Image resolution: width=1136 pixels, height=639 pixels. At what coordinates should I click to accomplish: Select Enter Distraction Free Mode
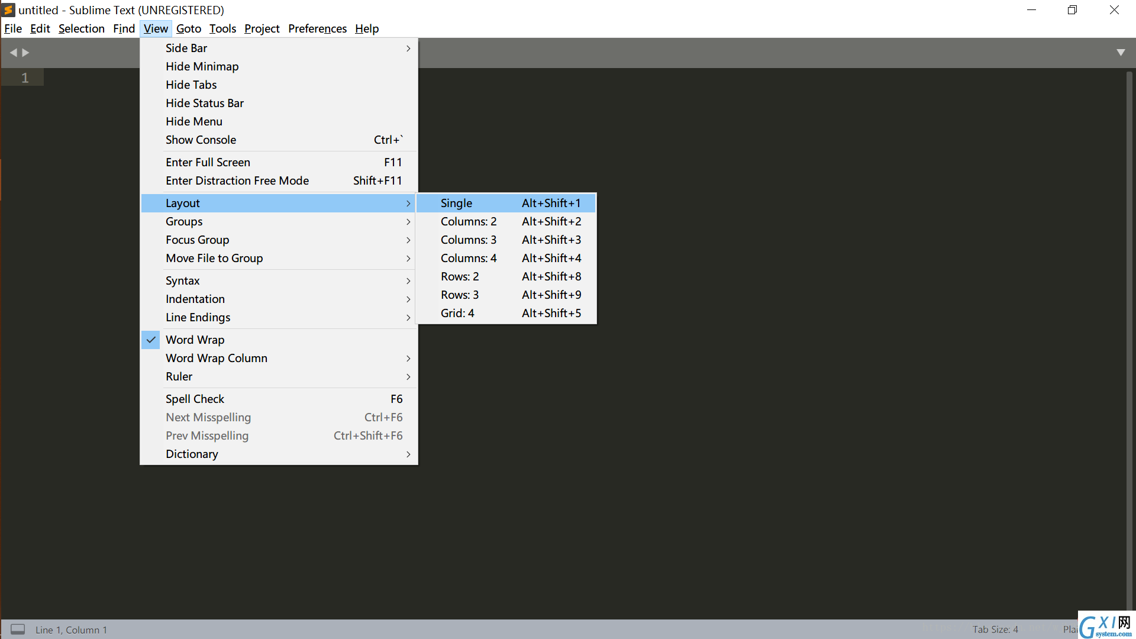(x=237, y=180)
